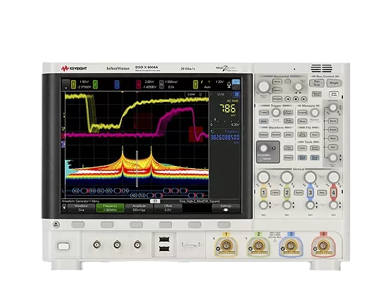
Task: Push the Back key left of the softkeys
Action: click(56, 224)
